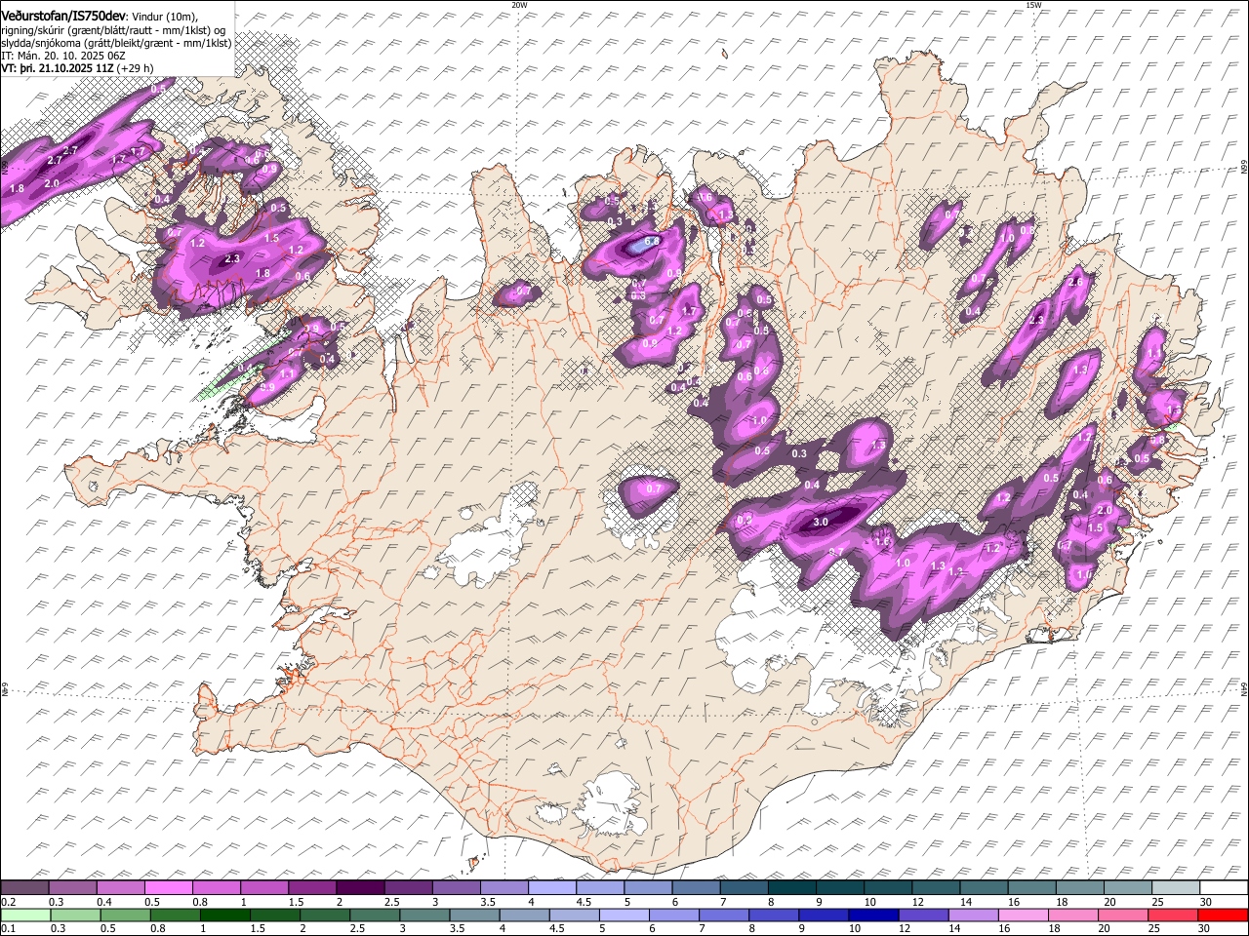Pick the bright red bottom-row swatch labeled 30
This screenshot has height=936, width=1249.
coord(1224,915)
